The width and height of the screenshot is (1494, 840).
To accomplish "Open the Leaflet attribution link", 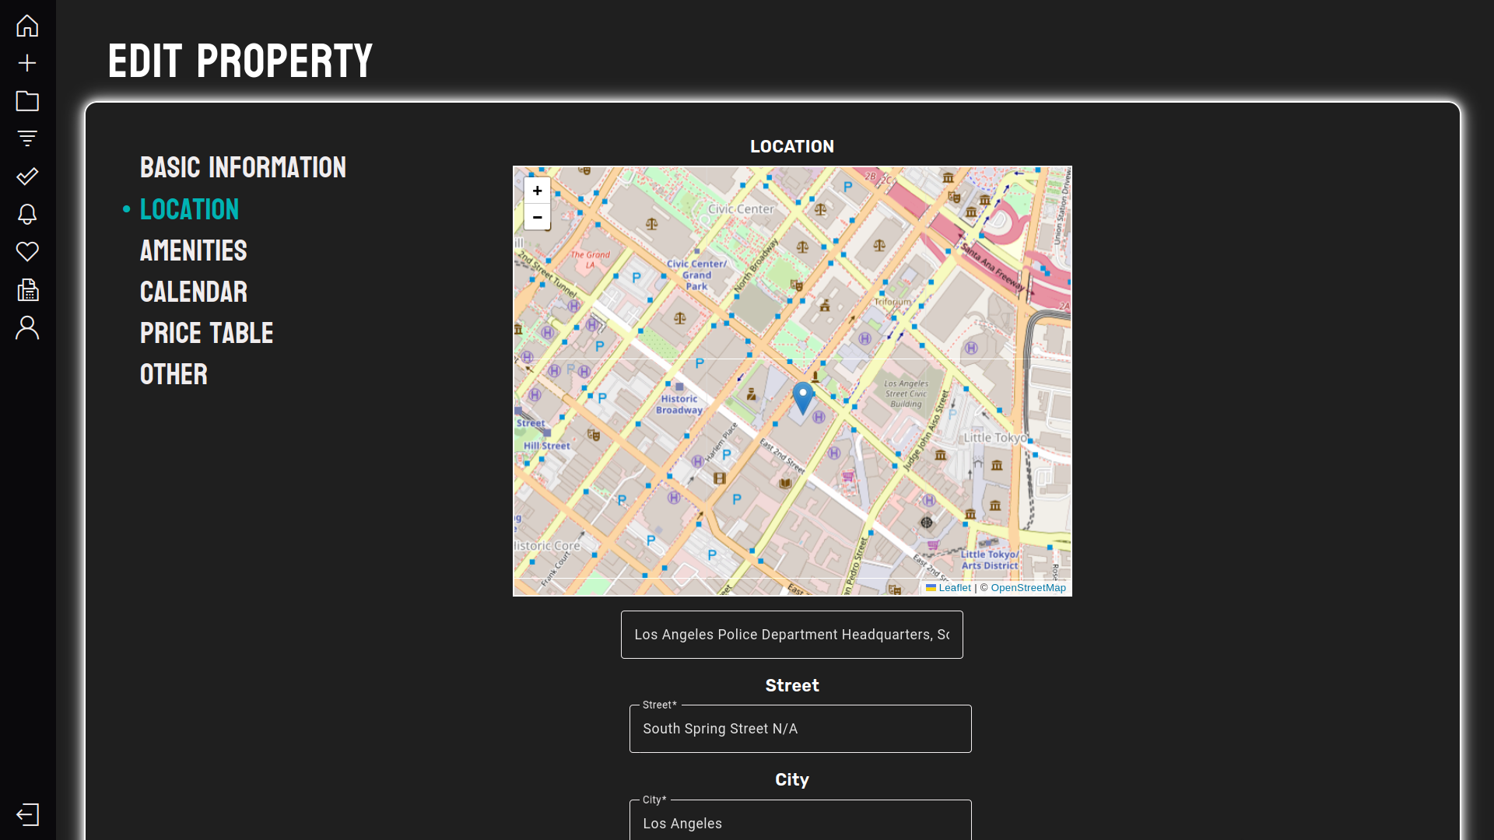I will [x=954, y=588].
